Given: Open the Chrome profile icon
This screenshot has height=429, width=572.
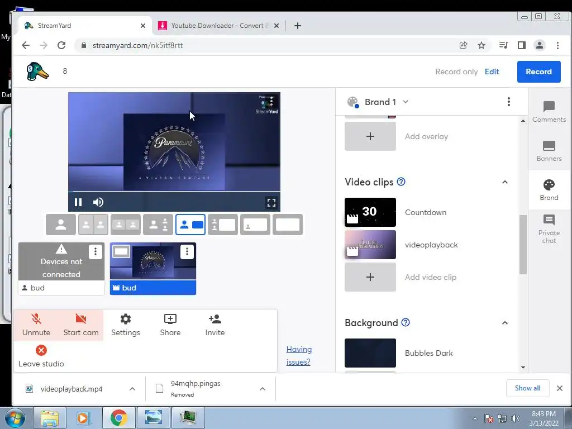Looking at the screenshot, I should coord(540,45).
